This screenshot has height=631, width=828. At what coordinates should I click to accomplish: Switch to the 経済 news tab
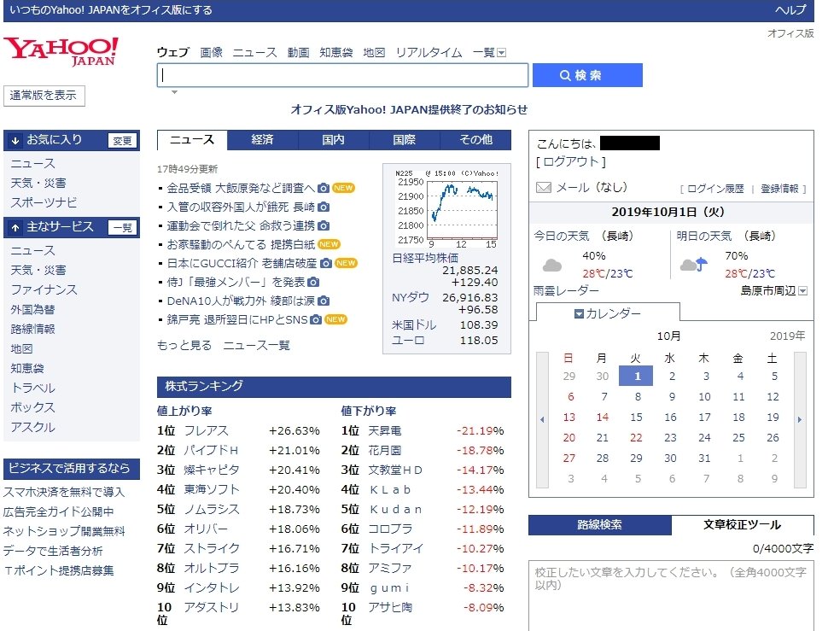tap(262, 140)
